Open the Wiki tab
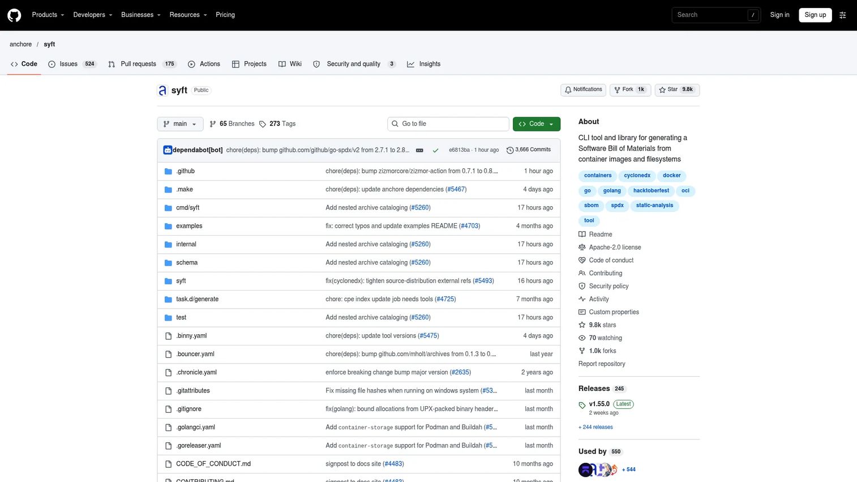 pos(290,64)
